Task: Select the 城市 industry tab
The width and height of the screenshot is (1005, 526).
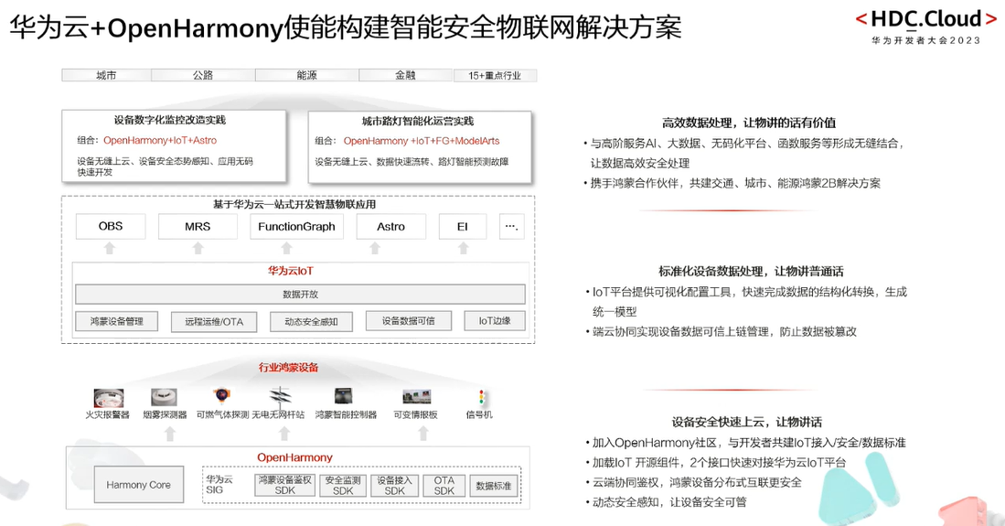Action: [x=106, y=75]
